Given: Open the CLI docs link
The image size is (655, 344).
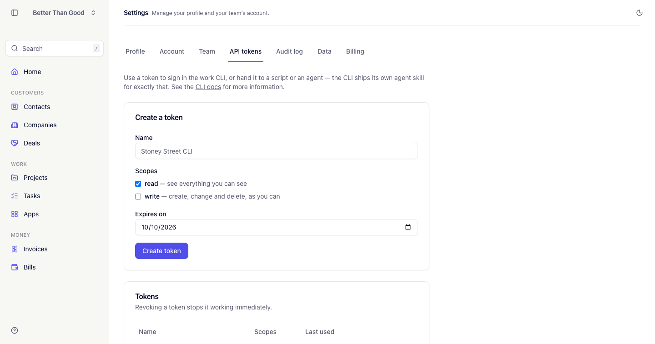Looking at the screenshot, I should coord(208,87).
